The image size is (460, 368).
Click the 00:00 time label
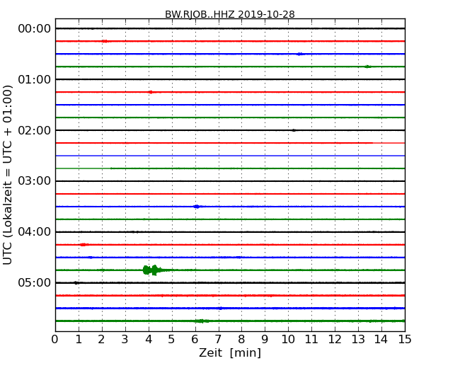click(x=35, y=29)
